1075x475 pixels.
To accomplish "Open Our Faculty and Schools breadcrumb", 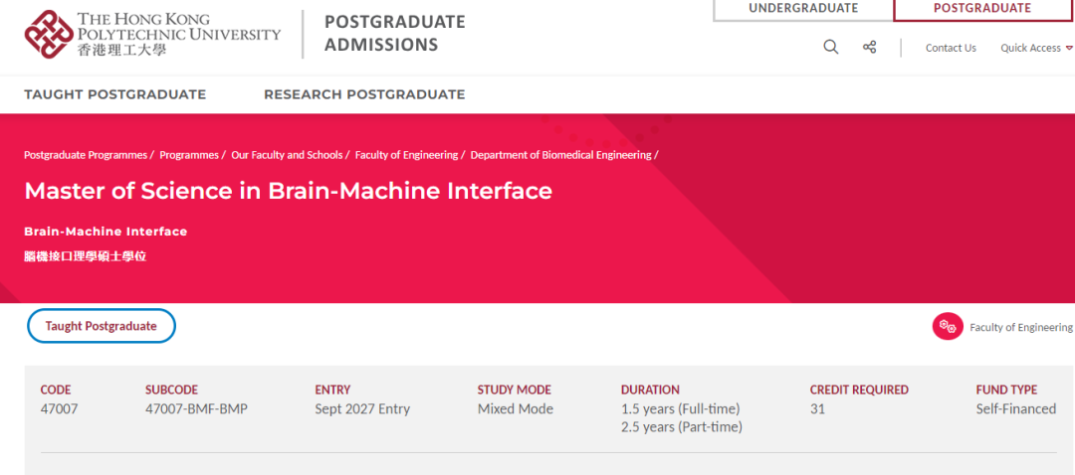I will (x=287, y=155).
